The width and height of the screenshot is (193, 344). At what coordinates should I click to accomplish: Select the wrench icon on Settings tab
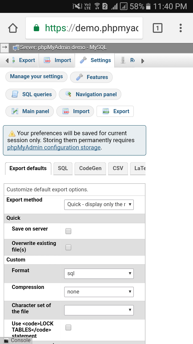[x=83, y=60]
